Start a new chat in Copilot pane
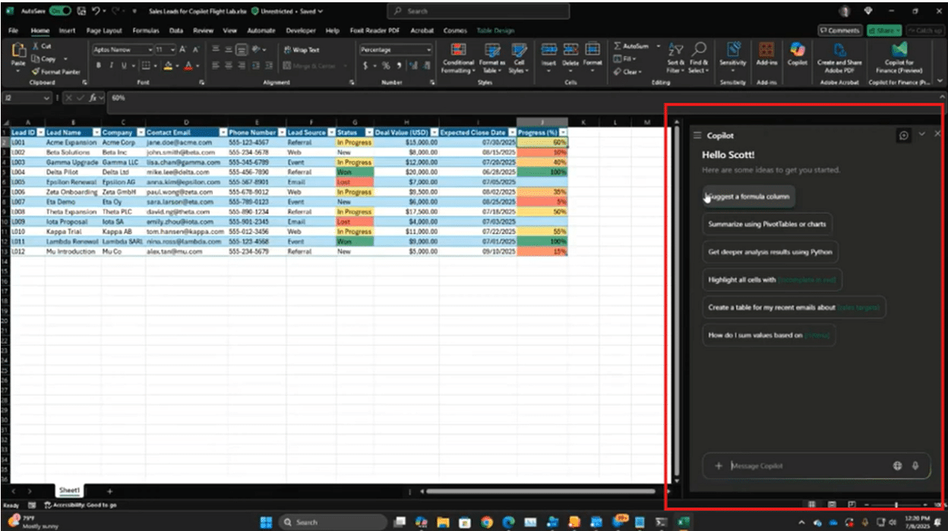948x531 pixels. [903, 135]
